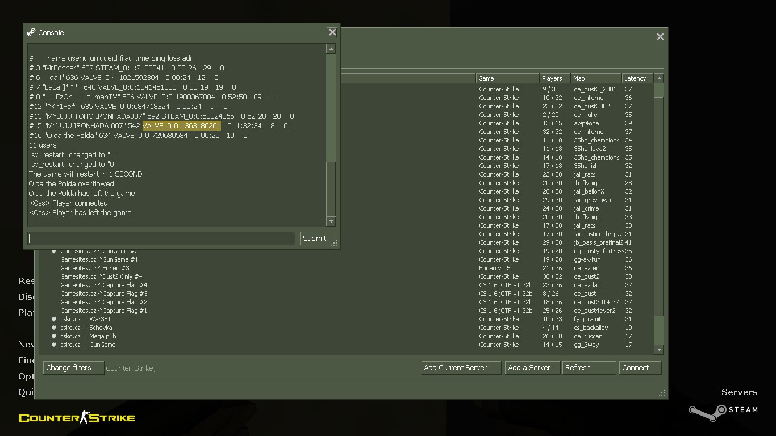Viewport: 776px width, 436px height.
Task: Refresh the server list
Action: pos(589,368)
